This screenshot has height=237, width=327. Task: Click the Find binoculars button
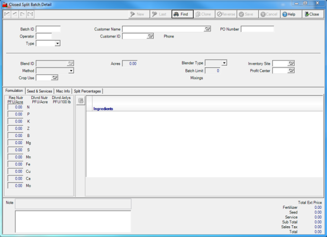pos(182,14)
